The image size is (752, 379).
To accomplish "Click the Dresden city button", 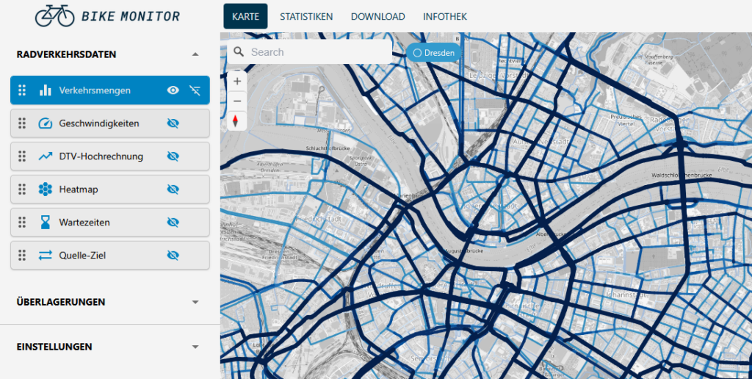I will (x=433, y=53).
